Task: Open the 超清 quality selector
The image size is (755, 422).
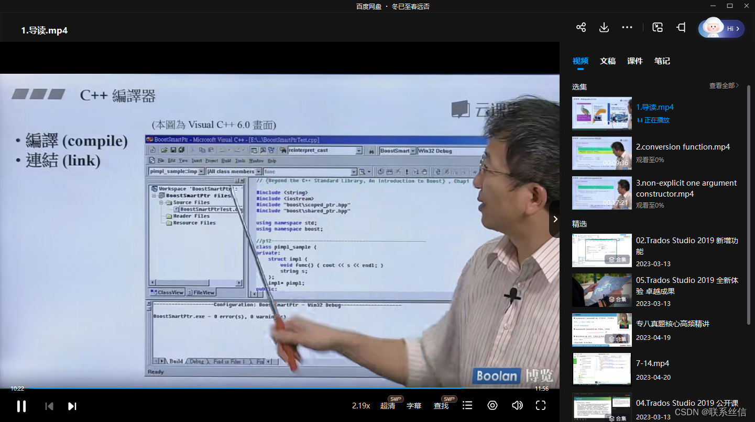Action: [388, 406]
